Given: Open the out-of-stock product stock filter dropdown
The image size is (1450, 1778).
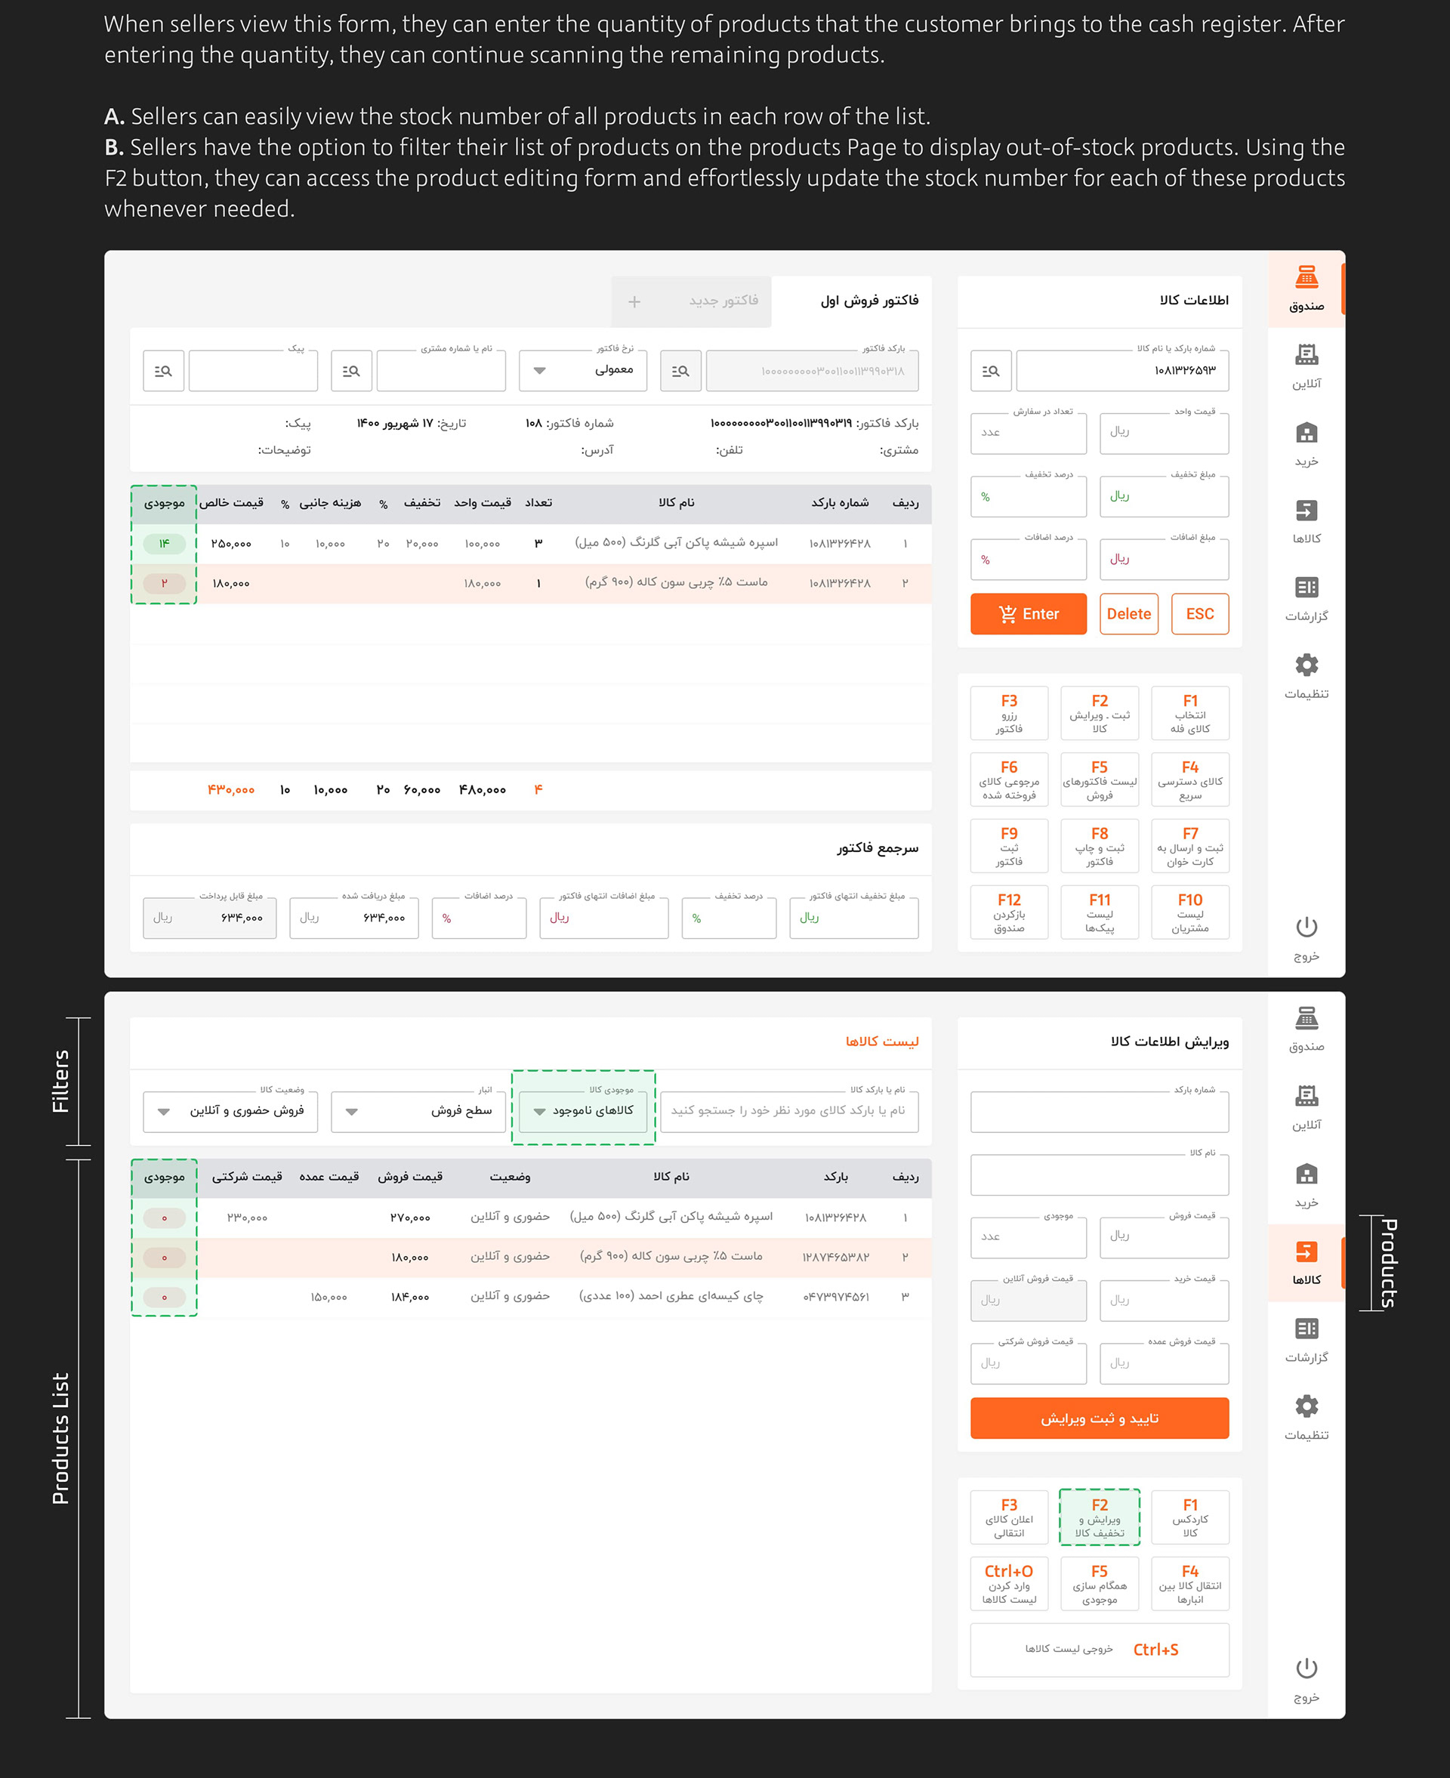Looking at the screenshot, I should tap(582, 1111).
